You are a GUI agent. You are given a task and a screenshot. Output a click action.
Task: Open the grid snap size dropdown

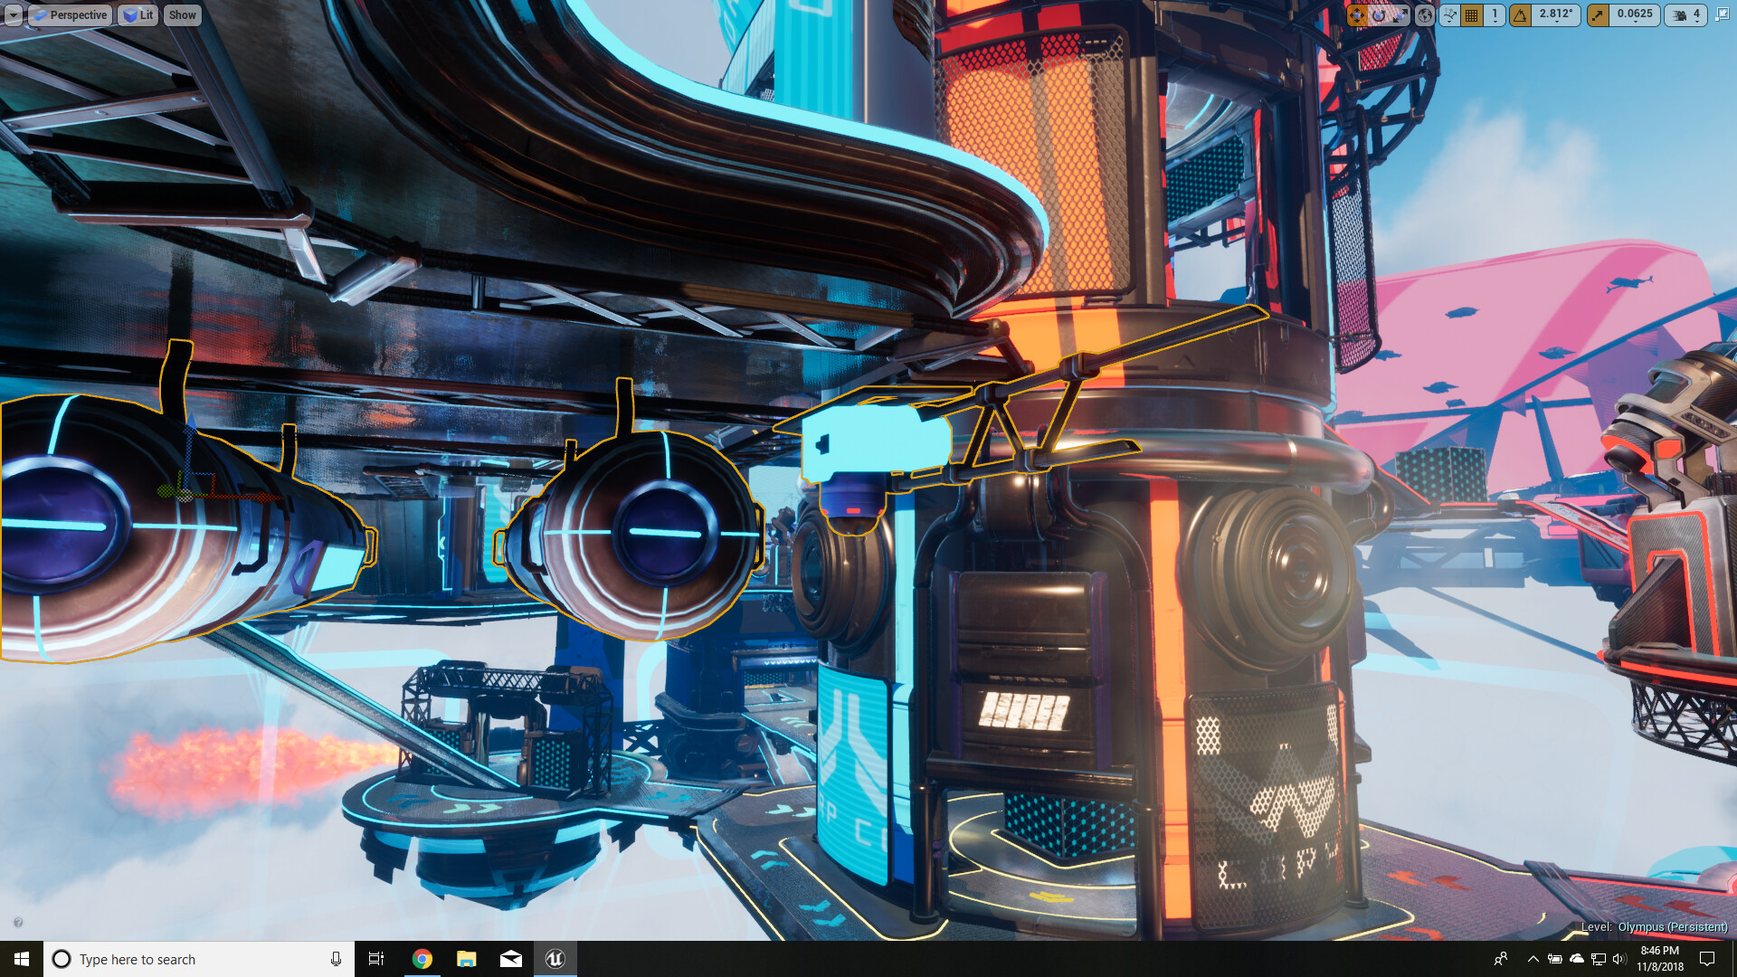tap(1495, 15)
